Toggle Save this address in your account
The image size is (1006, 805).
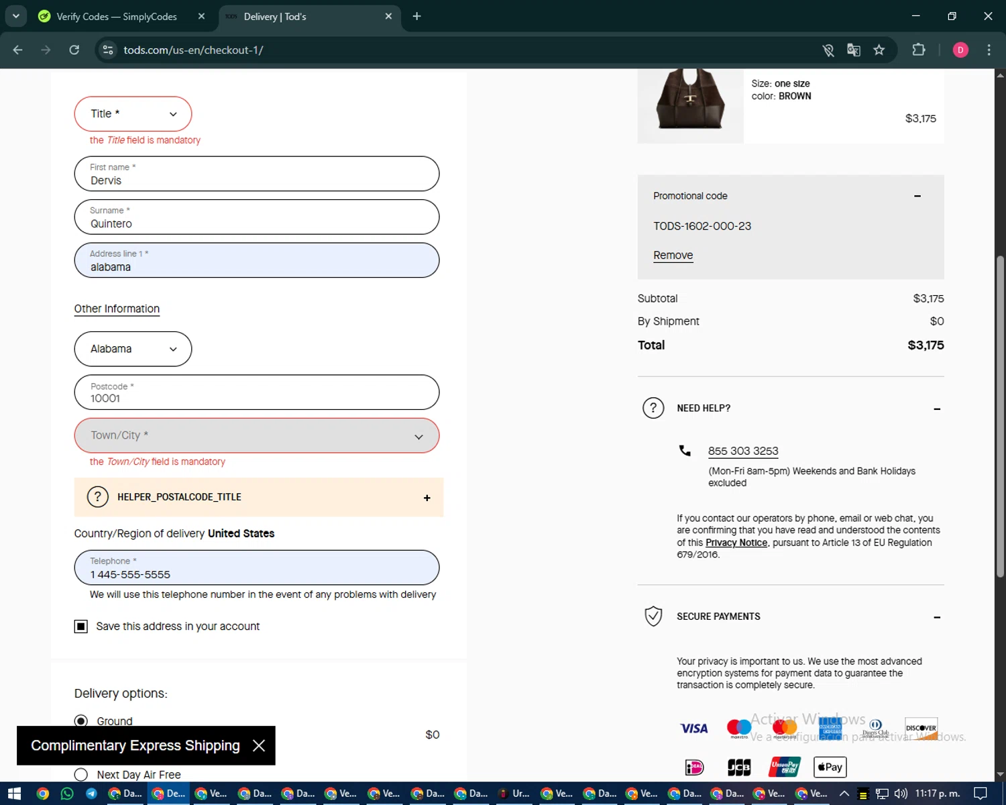tap(81, 627)
